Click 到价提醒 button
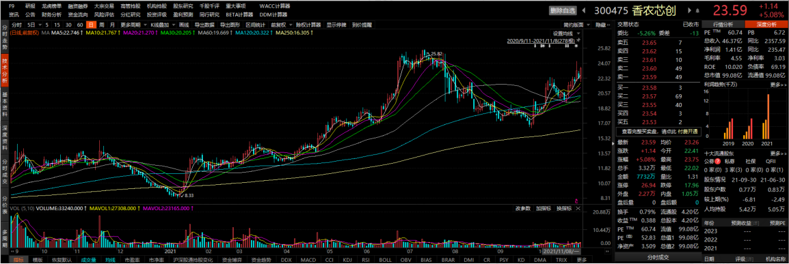The height and width of the screenshot is (264, 789). tap(362, 25)
